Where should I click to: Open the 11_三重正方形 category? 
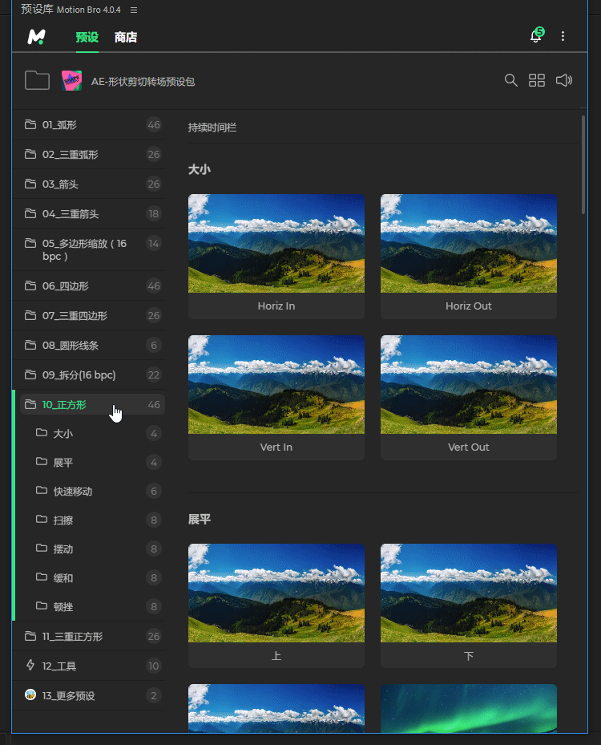89,636
